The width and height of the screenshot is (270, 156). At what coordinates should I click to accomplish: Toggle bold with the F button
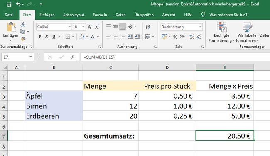pos(40,37)
